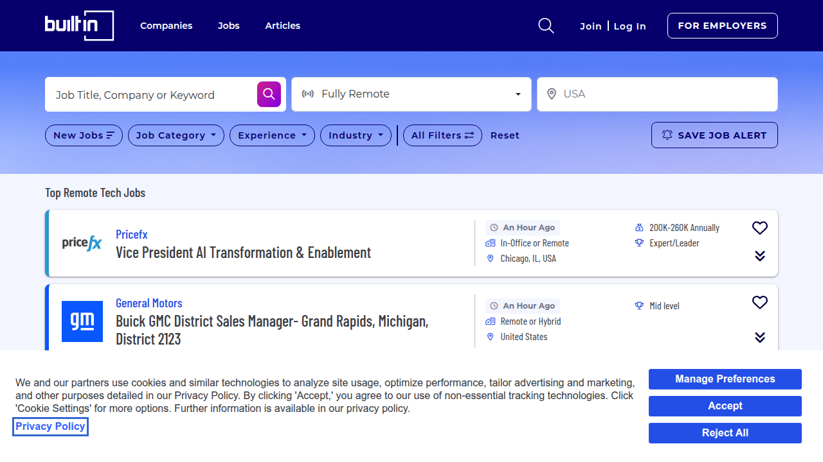Open the Pricefx company link
This screenshot has height=462, width=823.
132,234
